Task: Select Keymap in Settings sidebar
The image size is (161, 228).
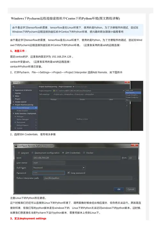Action: (18, 93)
